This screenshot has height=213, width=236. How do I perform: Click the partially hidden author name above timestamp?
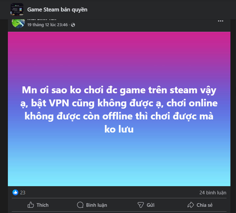pos(42,20)
